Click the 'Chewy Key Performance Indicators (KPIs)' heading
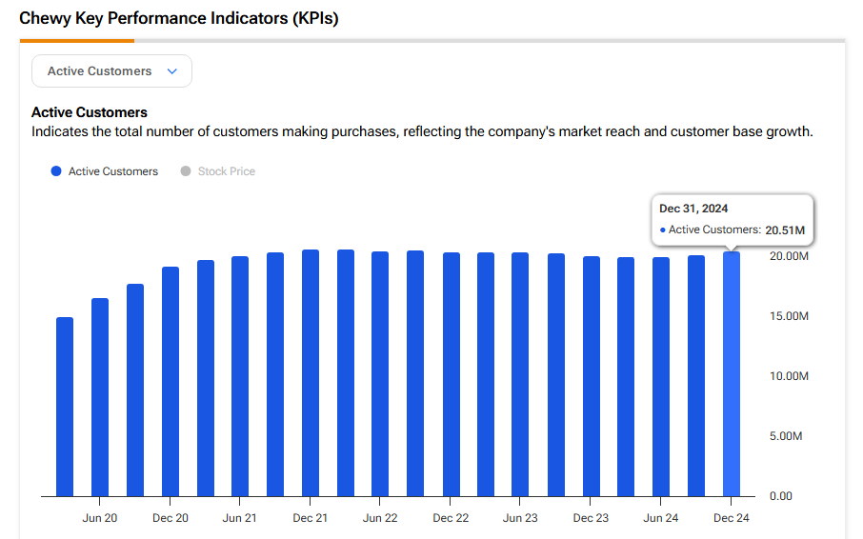The height and width of the screenshot is (539, 863). coord(179,18)
